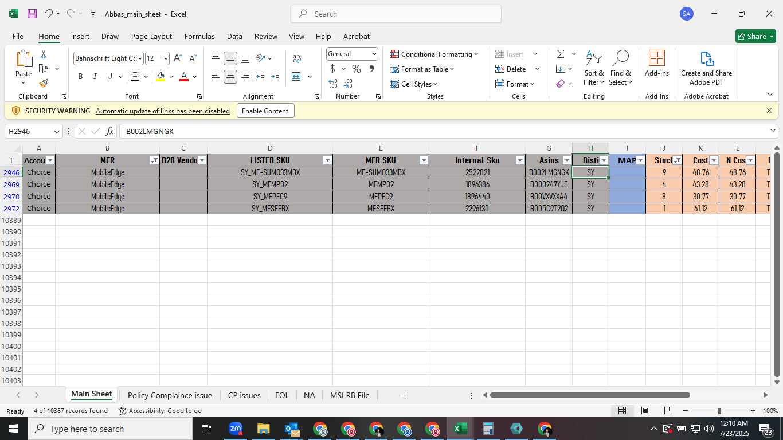Switch to Normal view
The image size is (783, 440).
pyautogui.click(x=622, y=411)
